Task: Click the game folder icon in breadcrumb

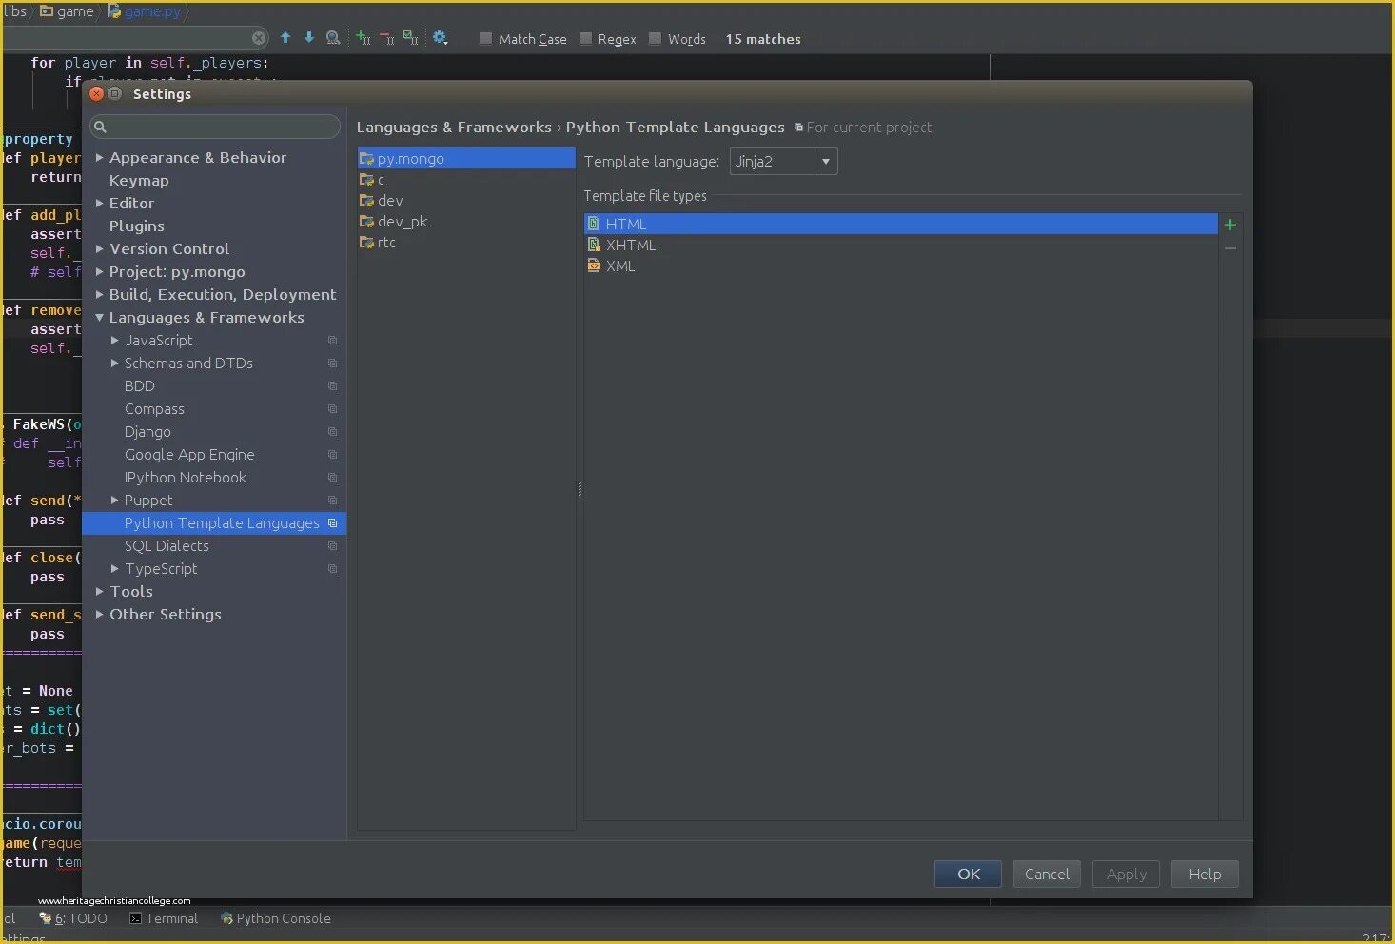Action: pos(46,11)
